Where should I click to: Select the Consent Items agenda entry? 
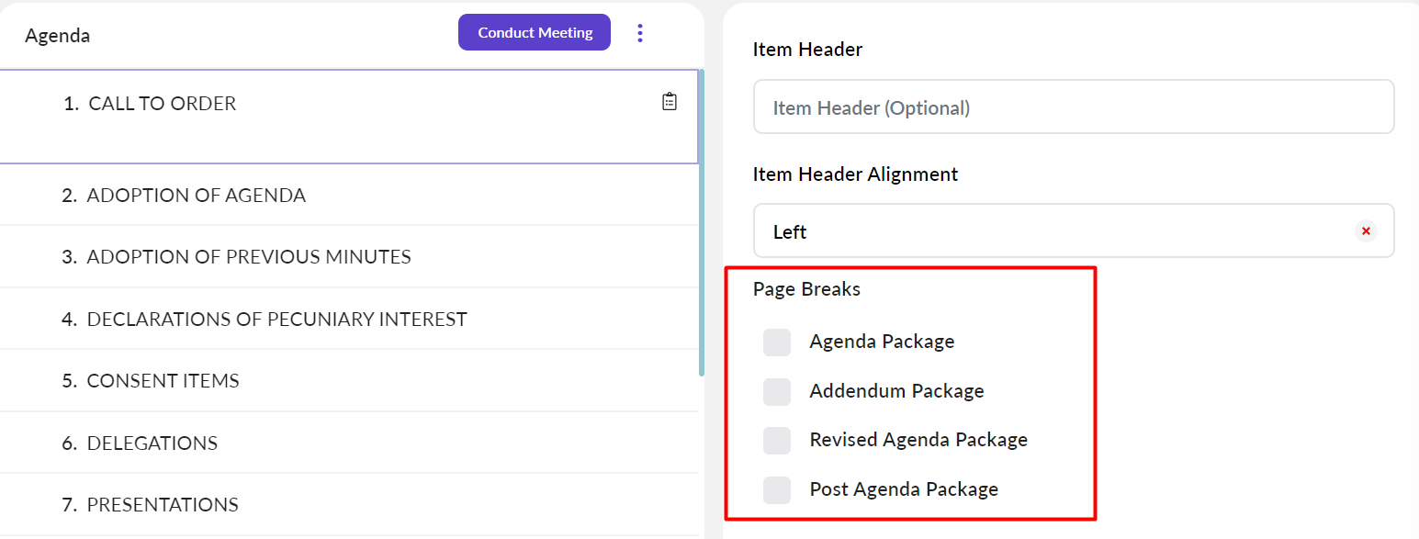click(163, 381)
